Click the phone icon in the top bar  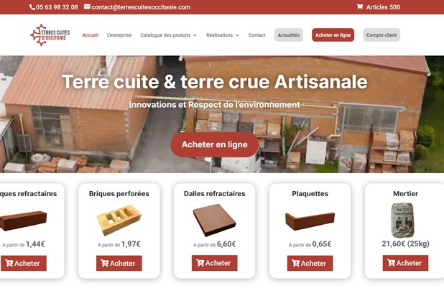pos(32,7)
